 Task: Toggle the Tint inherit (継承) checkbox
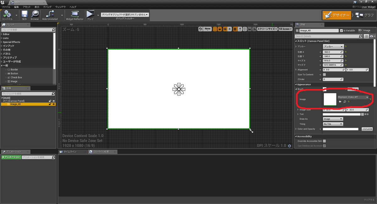(362, 114)
